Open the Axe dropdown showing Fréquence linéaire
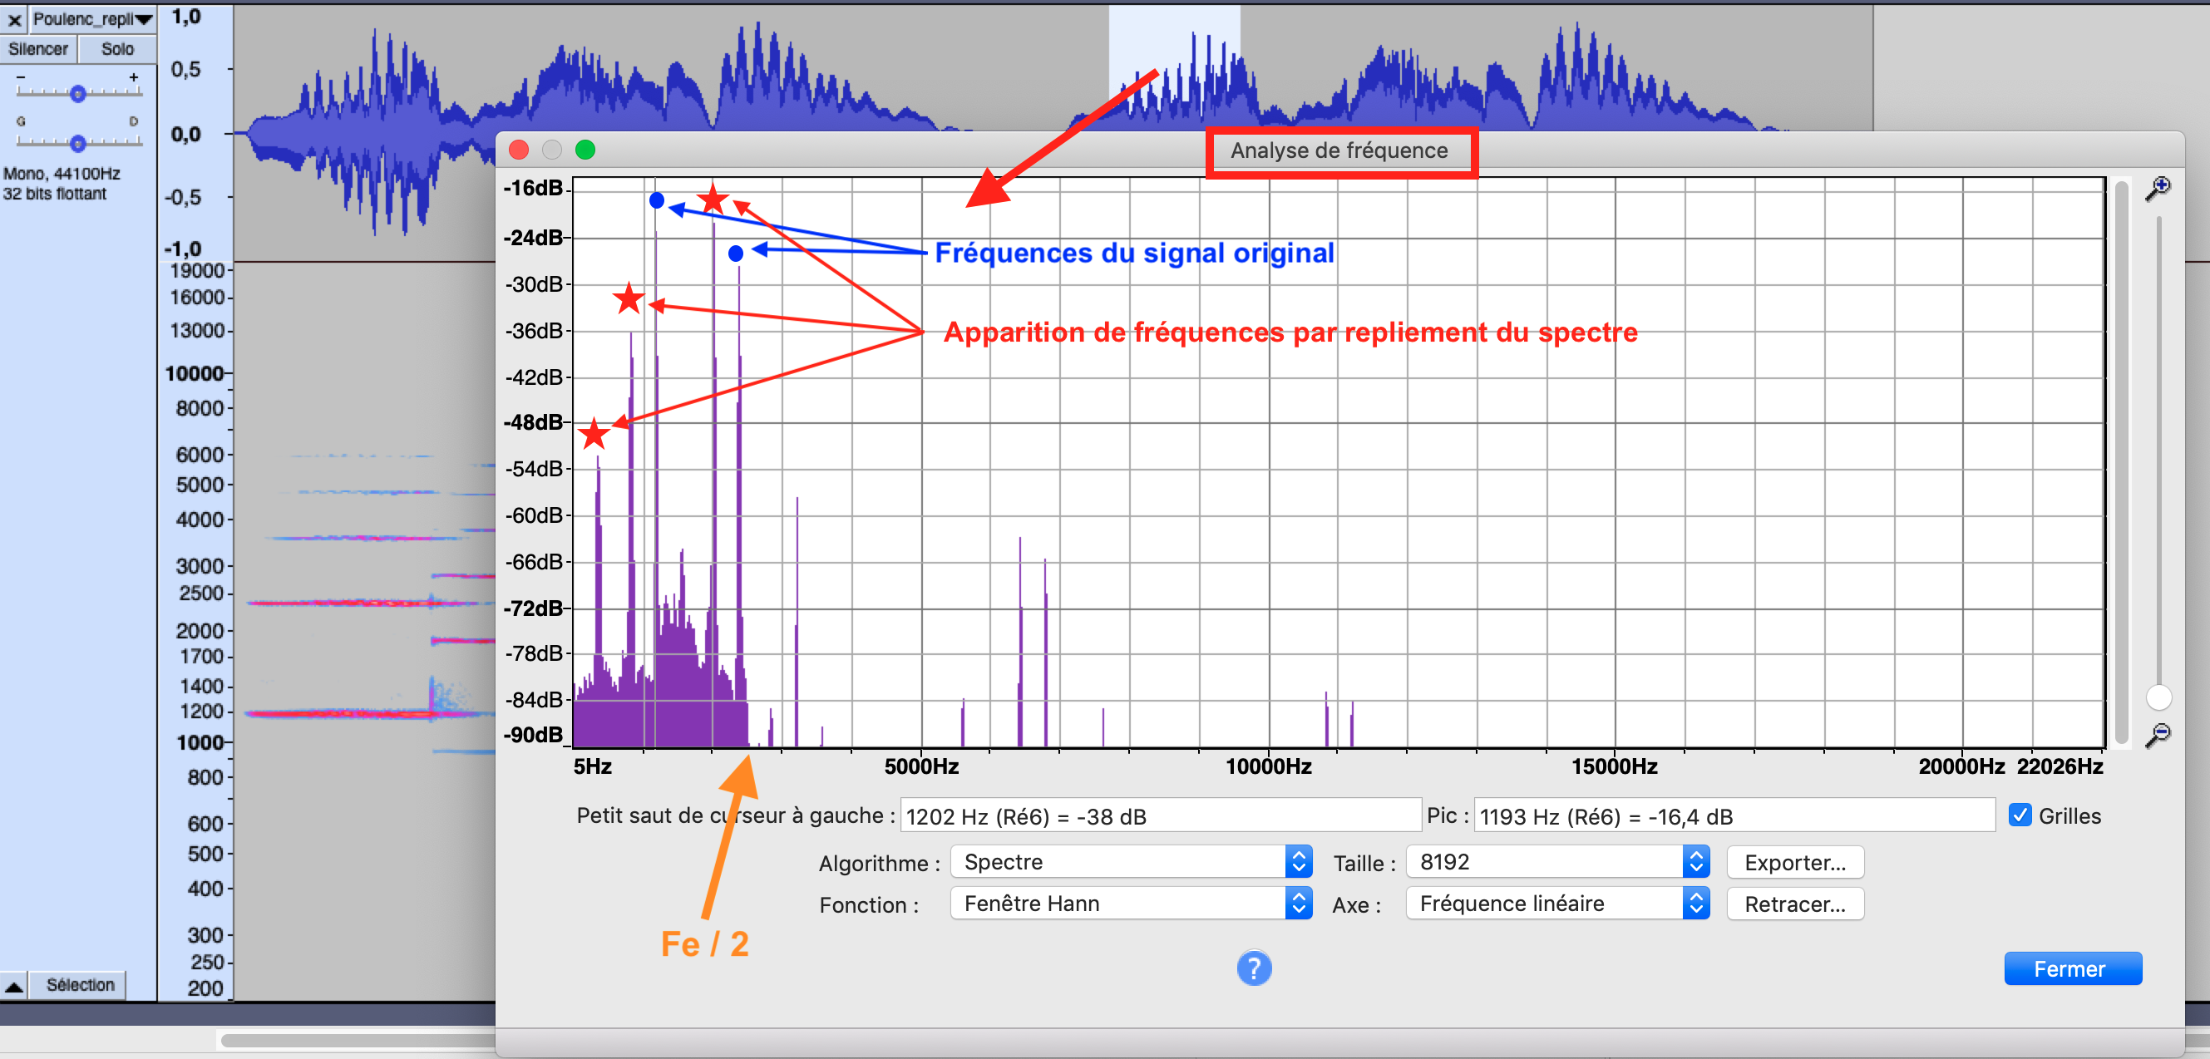This screenshot has width=2210, height=1059. pyautogui.click(x=1556, y=903)
